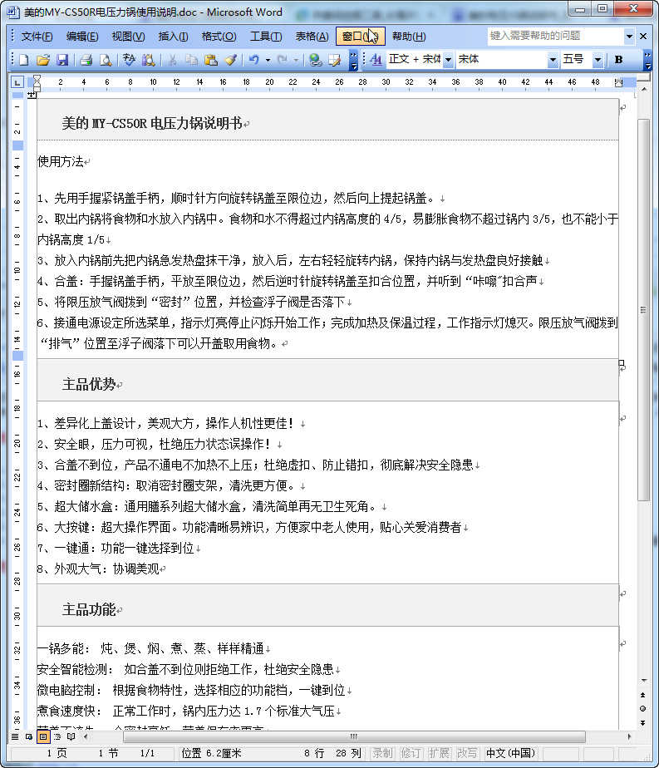Viewport: 659px width, 768px height.
Task: Open the font size dropdown 五号
Action: [x=598, y=60]
